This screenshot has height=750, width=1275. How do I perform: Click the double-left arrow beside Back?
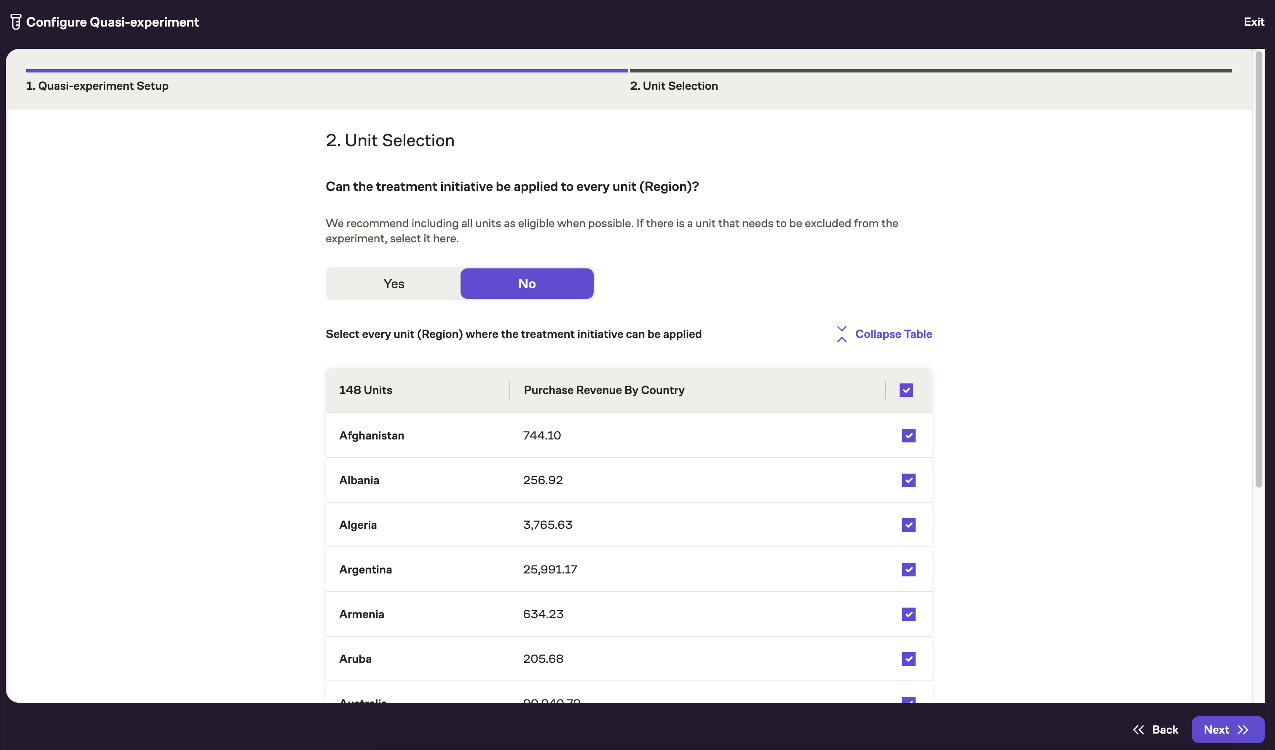[1138, 730]
